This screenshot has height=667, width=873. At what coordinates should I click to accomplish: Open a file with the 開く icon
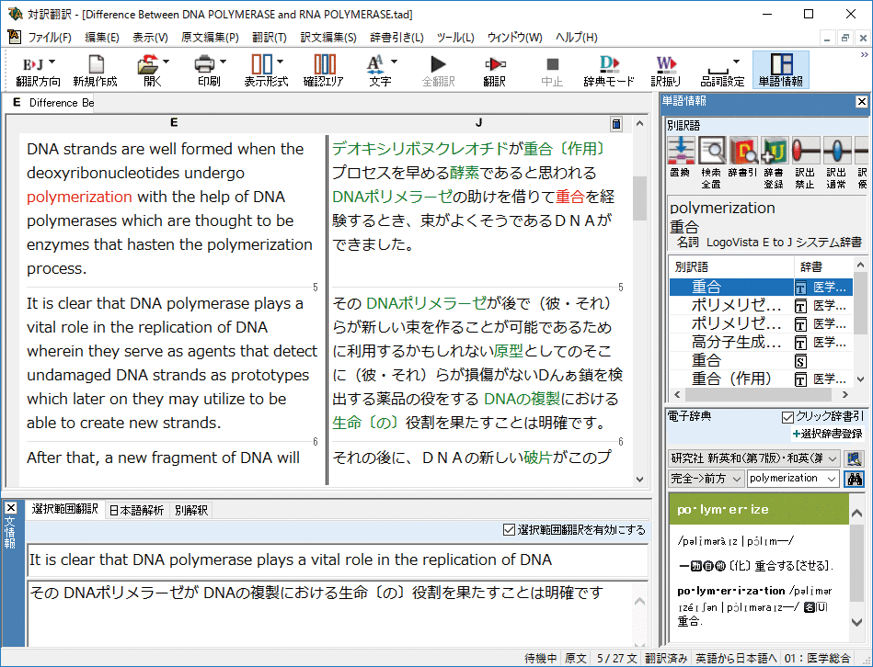pyautogui.click(x=148, y=65)
